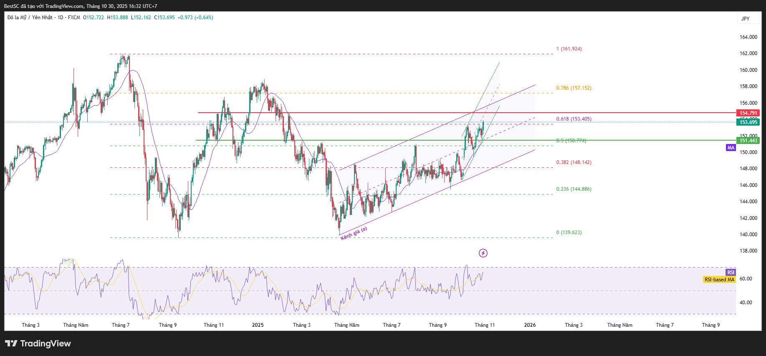This screenshot has width=766, height=356.
Task: Click the 2026 marker on the time axis
Action: click(530, 325)
